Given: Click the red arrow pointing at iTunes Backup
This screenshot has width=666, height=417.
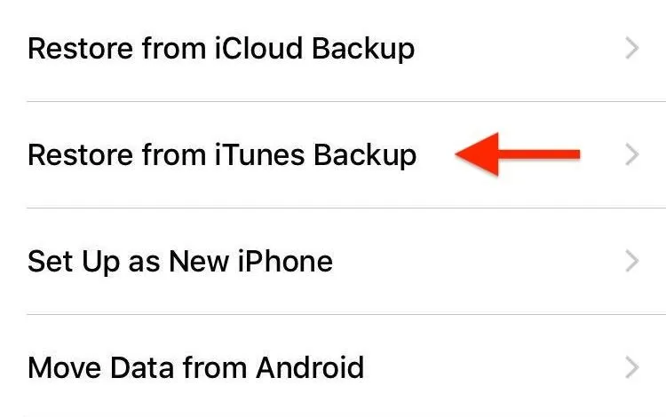Looking at the screenshot, I should click(x=518, y=154).
